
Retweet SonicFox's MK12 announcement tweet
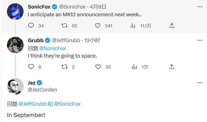pyautogui.click(x=64, y=26)
